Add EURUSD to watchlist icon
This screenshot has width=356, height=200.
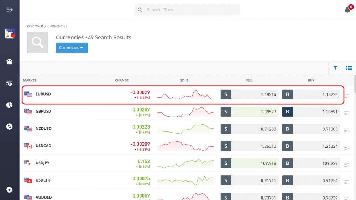tap(347, 96)
